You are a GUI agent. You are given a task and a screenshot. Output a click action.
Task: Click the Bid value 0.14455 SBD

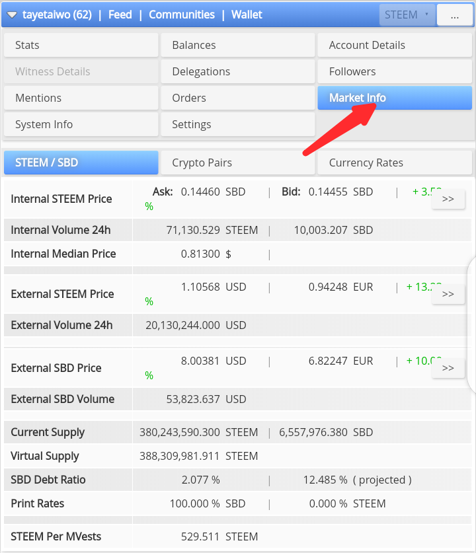click(340, 192)
